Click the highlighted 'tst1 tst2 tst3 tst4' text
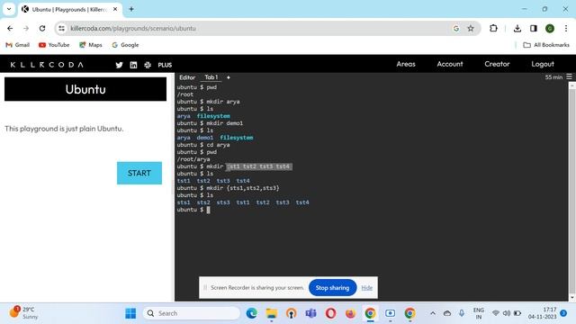The image size is (576, 324). pyautogui.click(x=259, y=166)
